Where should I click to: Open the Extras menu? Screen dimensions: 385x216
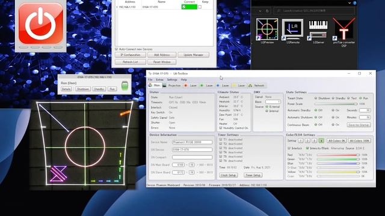(159, 80)
